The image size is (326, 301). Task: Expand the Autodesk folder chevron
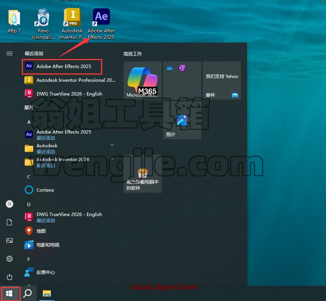click(x=112, y=145)
